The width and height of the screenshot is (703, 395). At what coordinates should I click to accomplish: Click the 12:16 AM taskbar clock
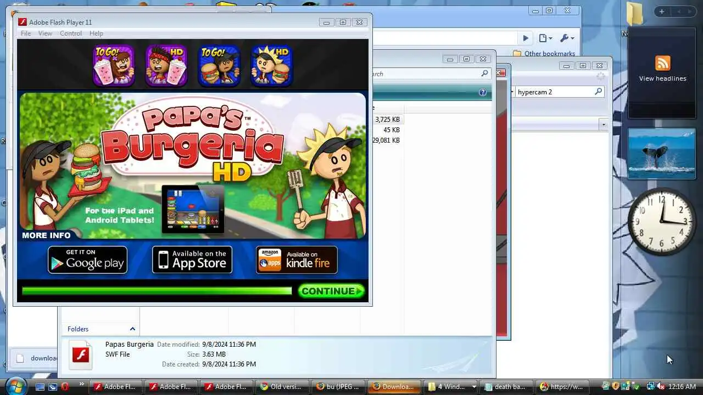(x=683, y=387)
